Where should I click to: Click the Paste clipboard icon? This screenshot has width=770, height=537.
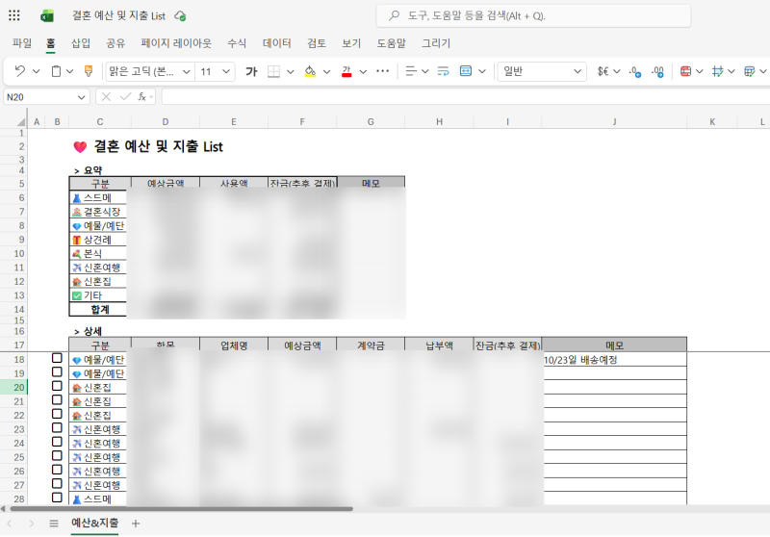[56, 71]
